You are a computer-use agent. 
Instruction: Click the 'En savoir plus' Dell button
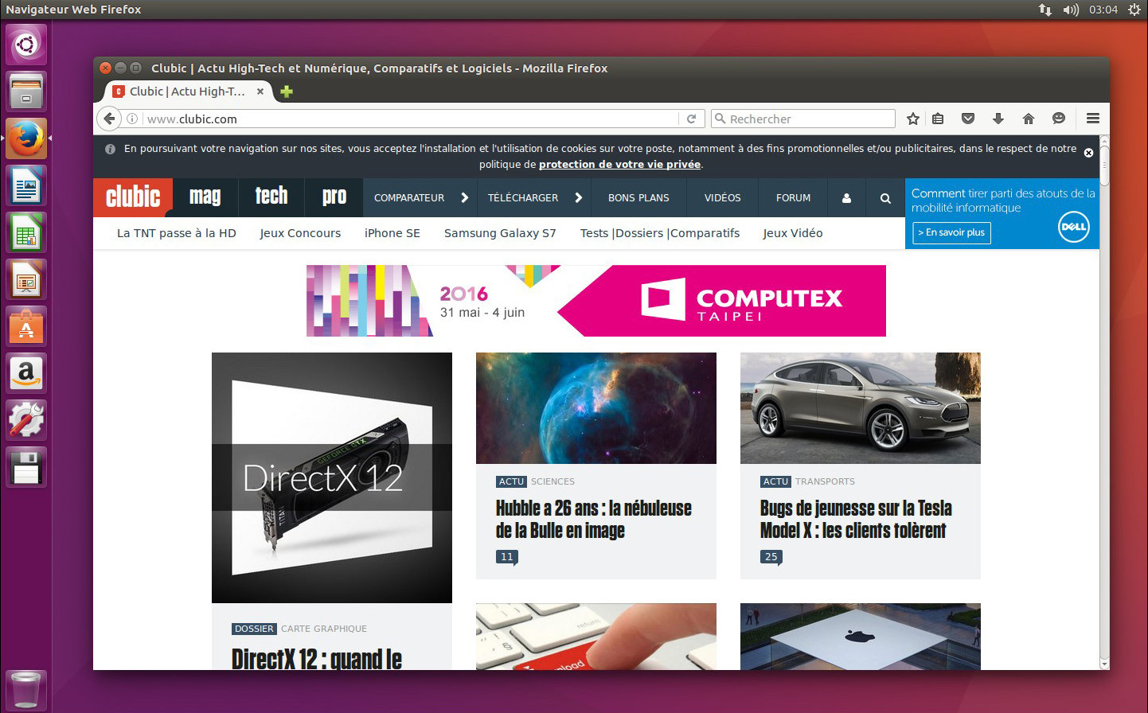[x=951, y=232]
